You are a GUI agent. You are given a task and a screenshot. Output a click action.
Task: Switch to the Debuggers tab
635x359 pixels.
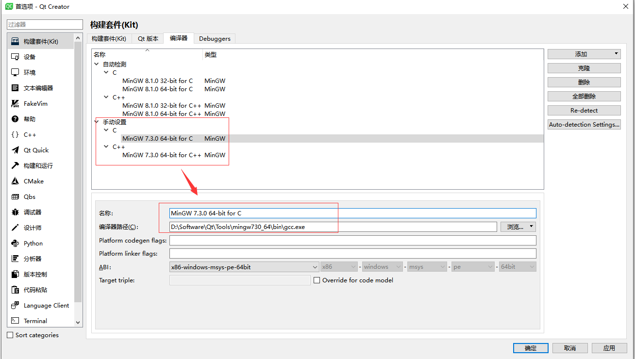point(215,38)
